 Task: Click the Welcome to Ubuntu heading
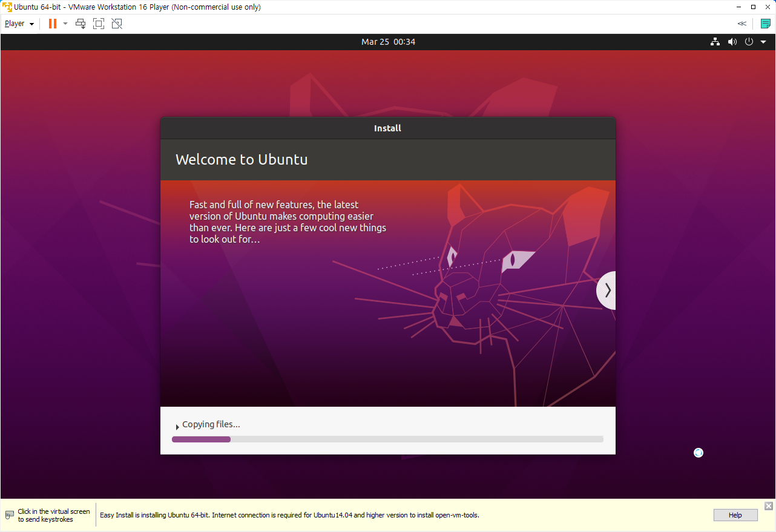click(x=242, y=160)
